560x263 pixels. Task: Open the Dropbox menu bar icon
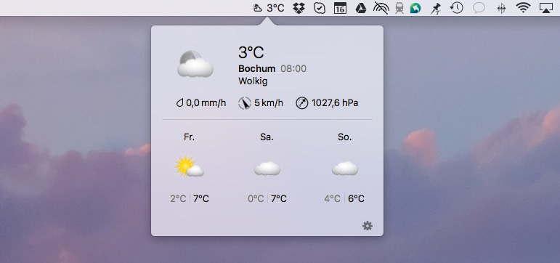(299, 8)
